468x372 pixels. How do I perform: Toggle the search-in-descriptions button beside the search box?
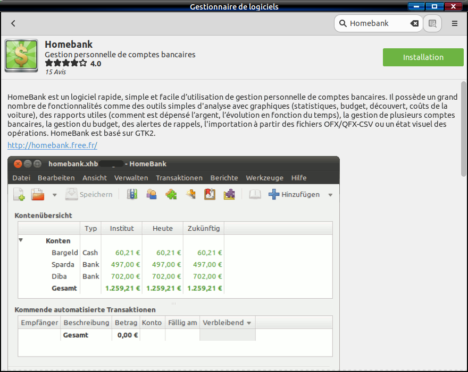click(x=432, y=23)
